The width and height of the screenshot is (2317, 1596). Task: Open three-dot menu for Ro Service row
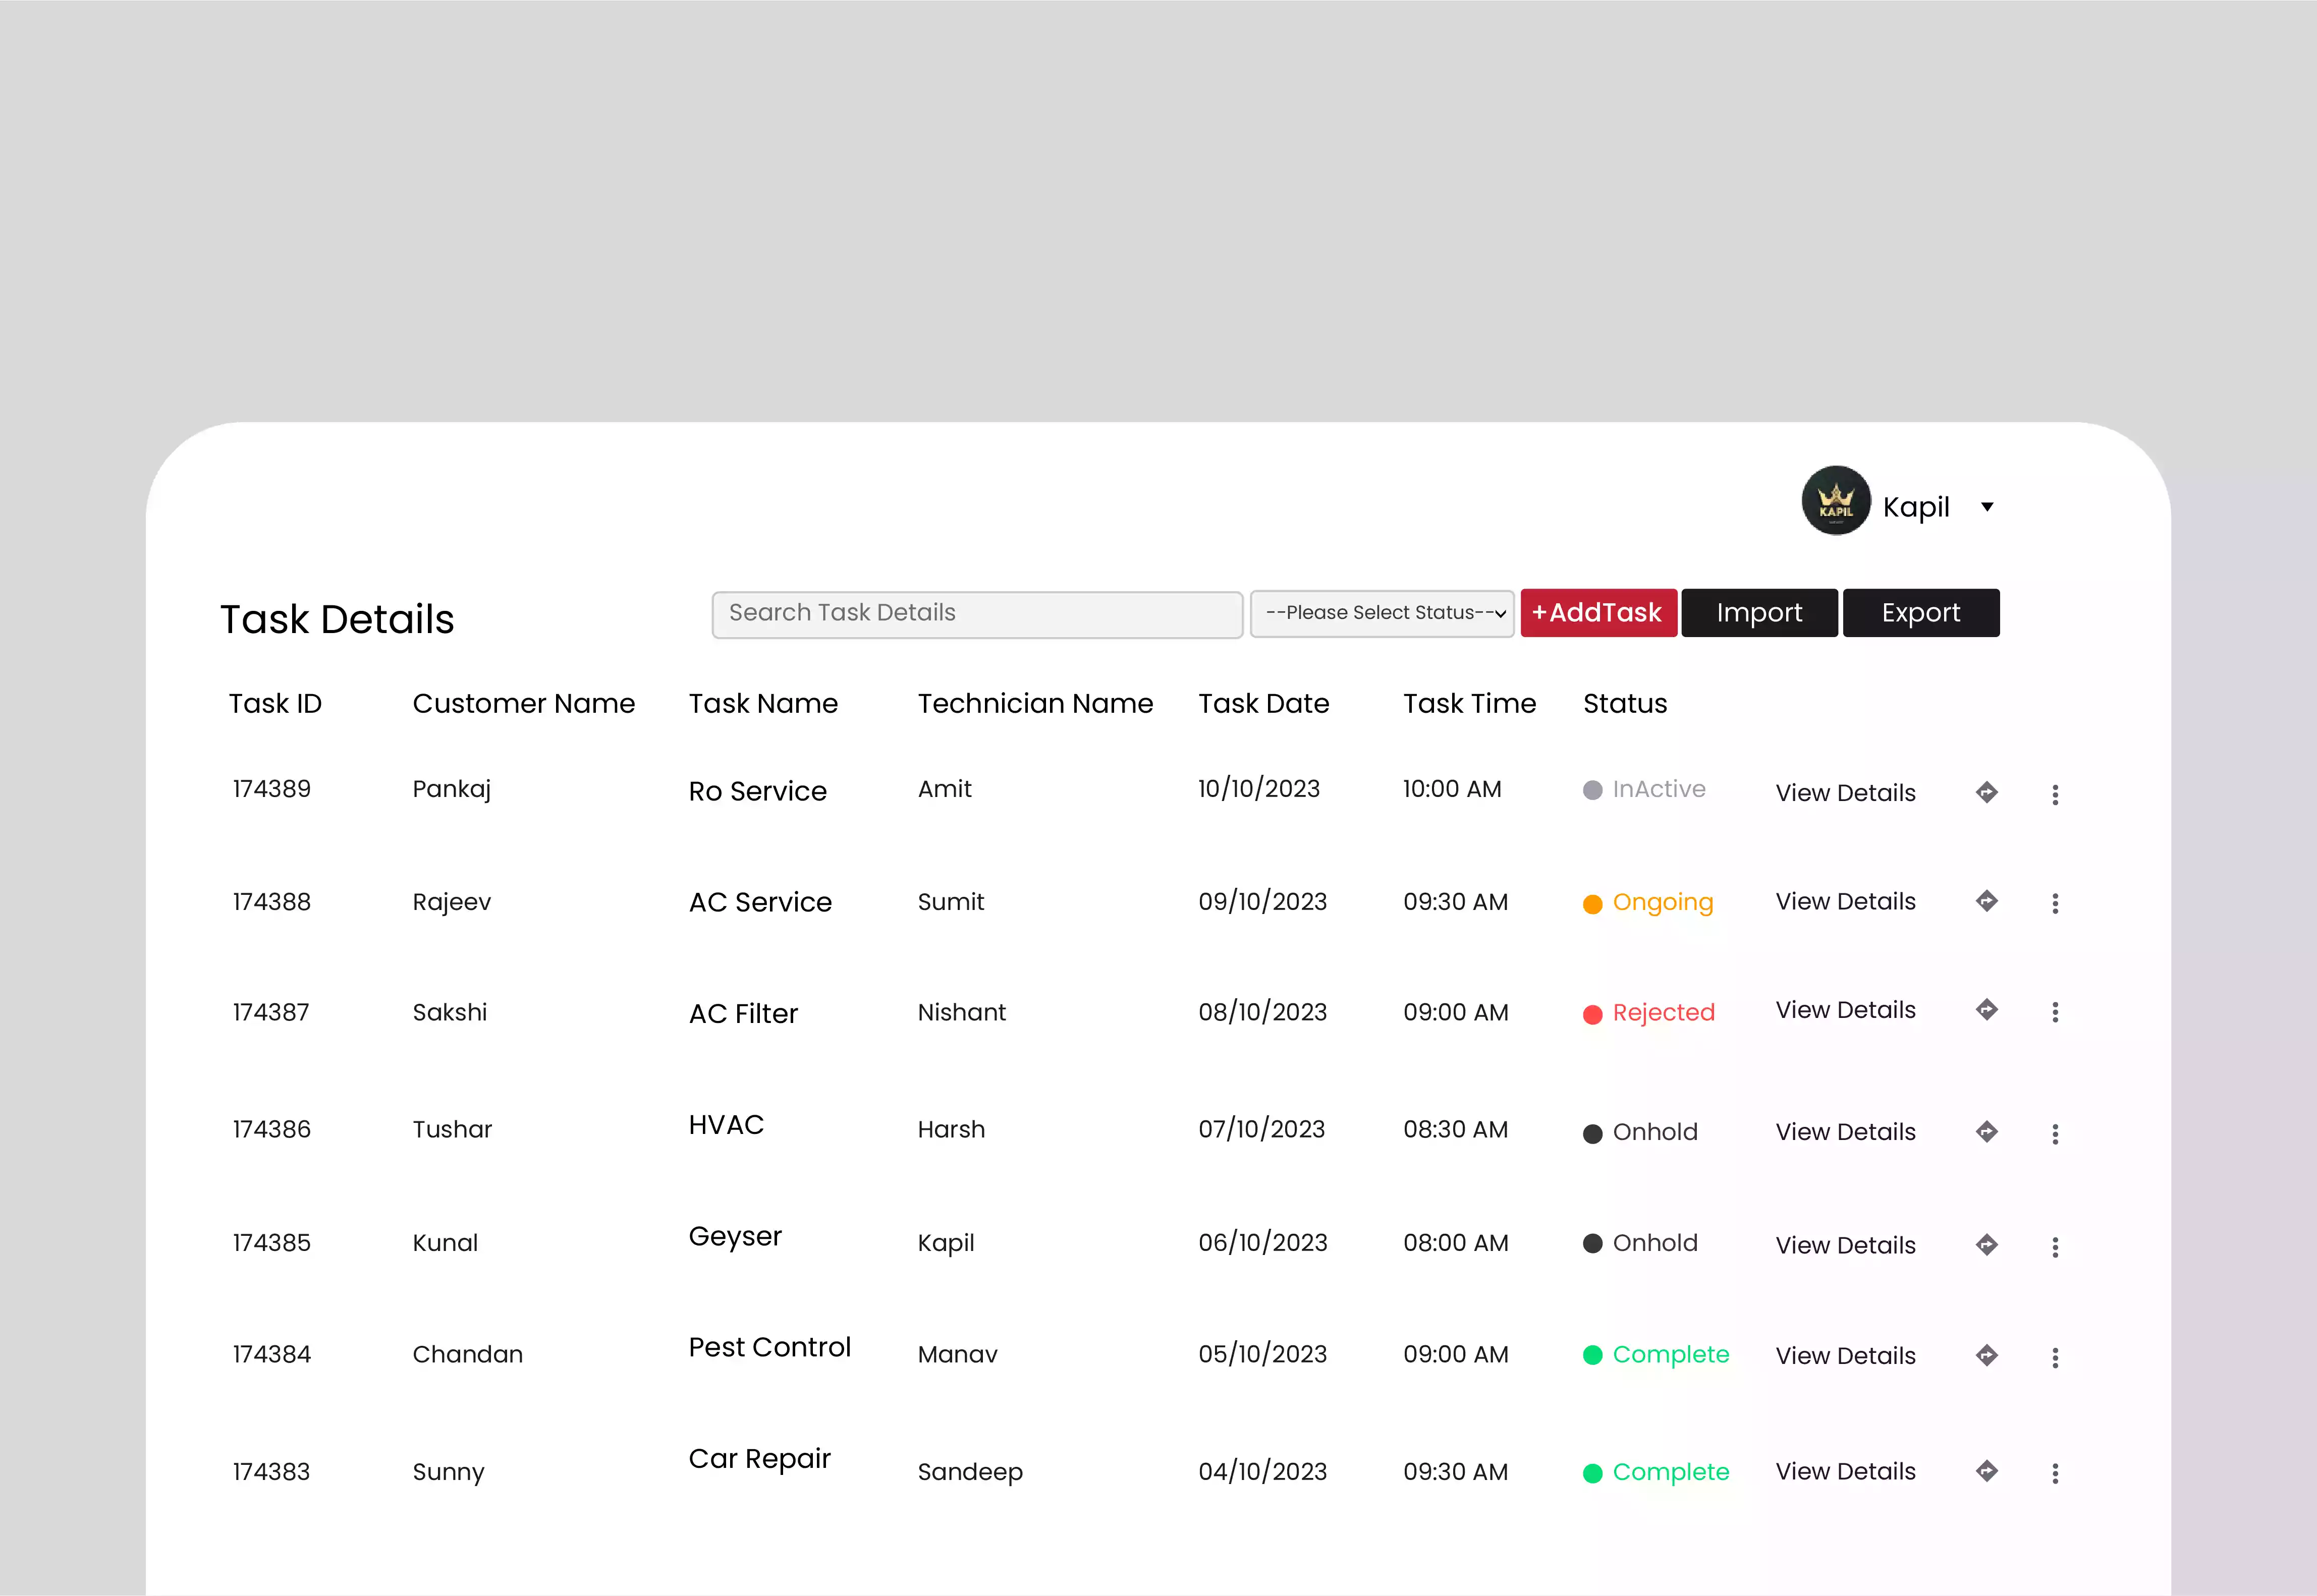coord(2055,794)
